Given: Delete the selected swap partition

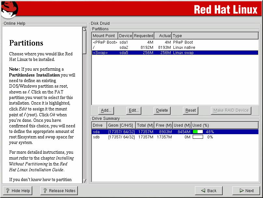Looking at the screenshot, I should [162, 110].
